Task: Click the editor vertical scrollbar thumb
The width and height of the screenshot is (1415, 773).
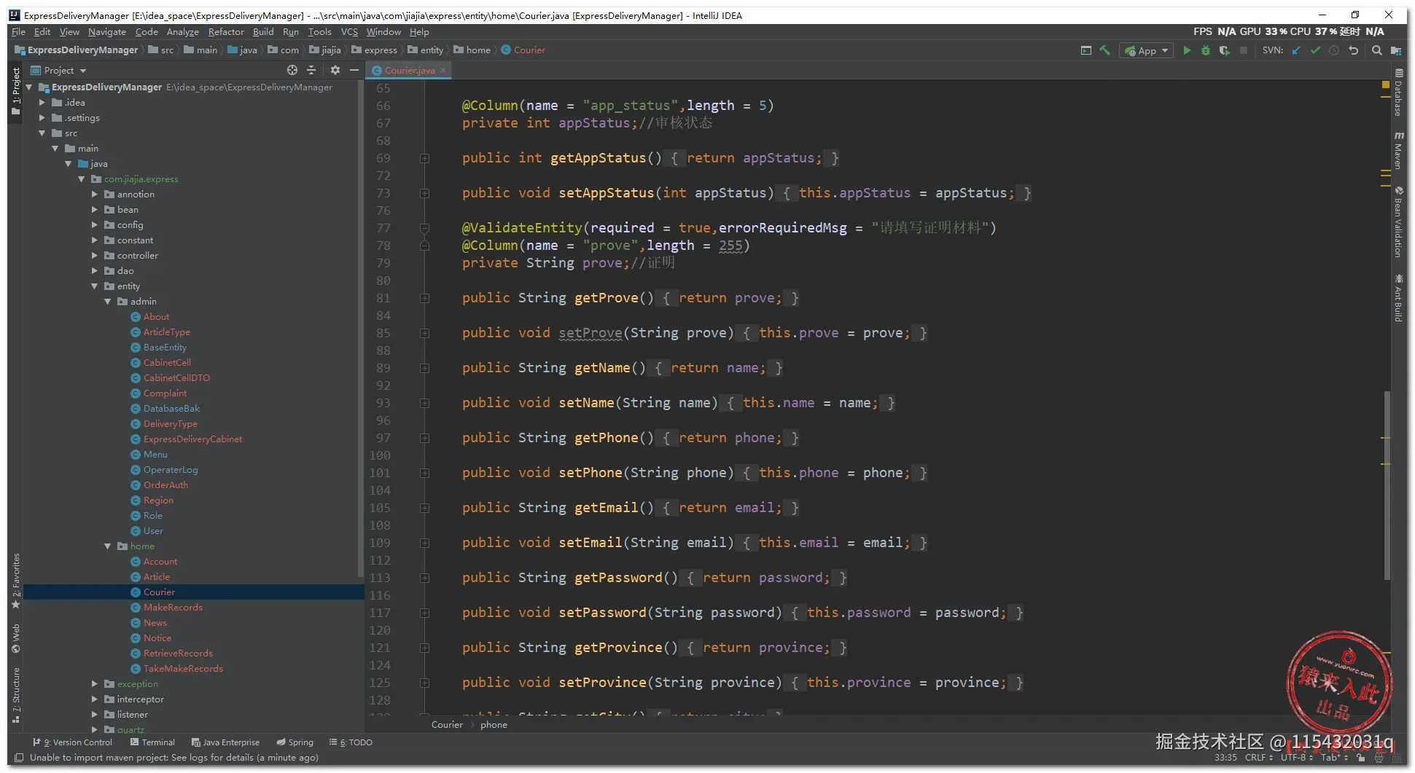Action: click(1387, 484)
